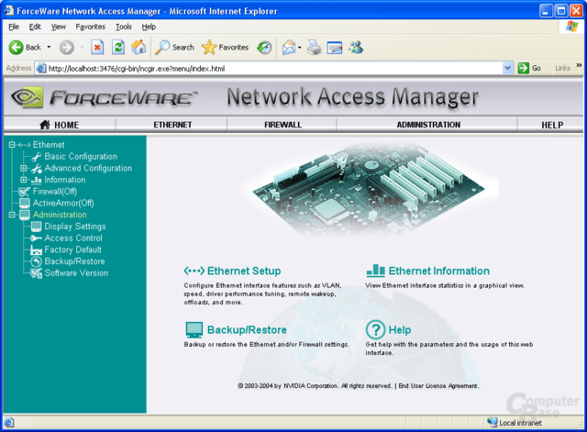Click the Mail envelope toolbar icon
This screenshot has width=587, height=432.
[x=289, y=48]
